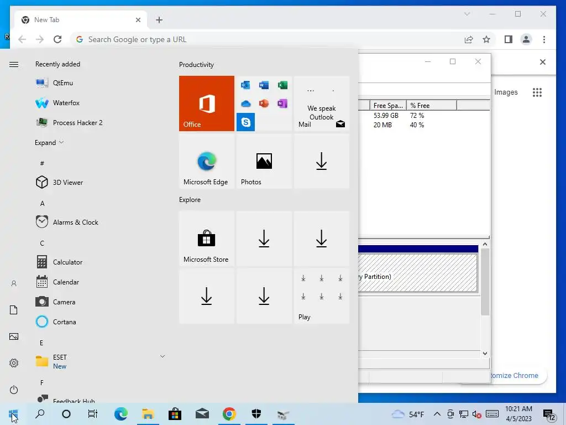Open Word icon in the Office group tile

(264, 85)
